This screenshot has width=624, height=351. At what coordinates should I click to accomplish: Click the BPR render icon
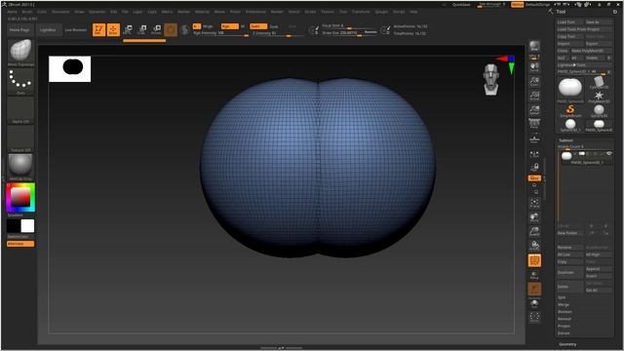click(534, 46)
